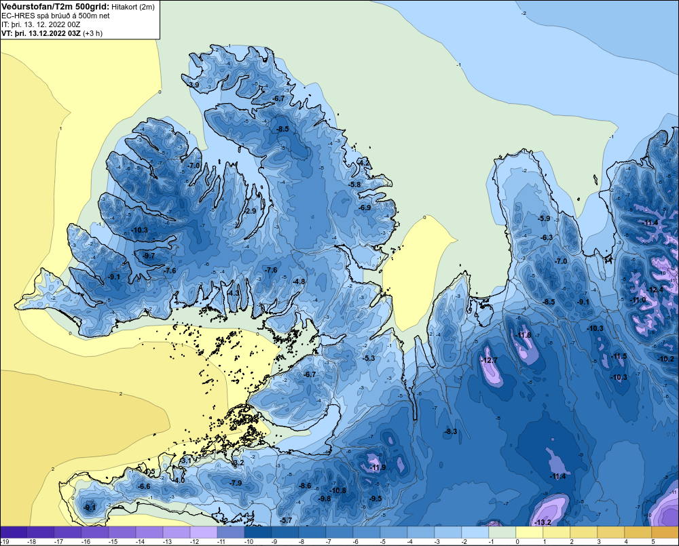Click the -3.1 temperature label
679x546 pixels.
coord(185,461)
